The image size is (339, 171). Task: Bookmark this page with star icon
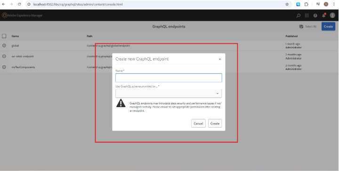287,4
